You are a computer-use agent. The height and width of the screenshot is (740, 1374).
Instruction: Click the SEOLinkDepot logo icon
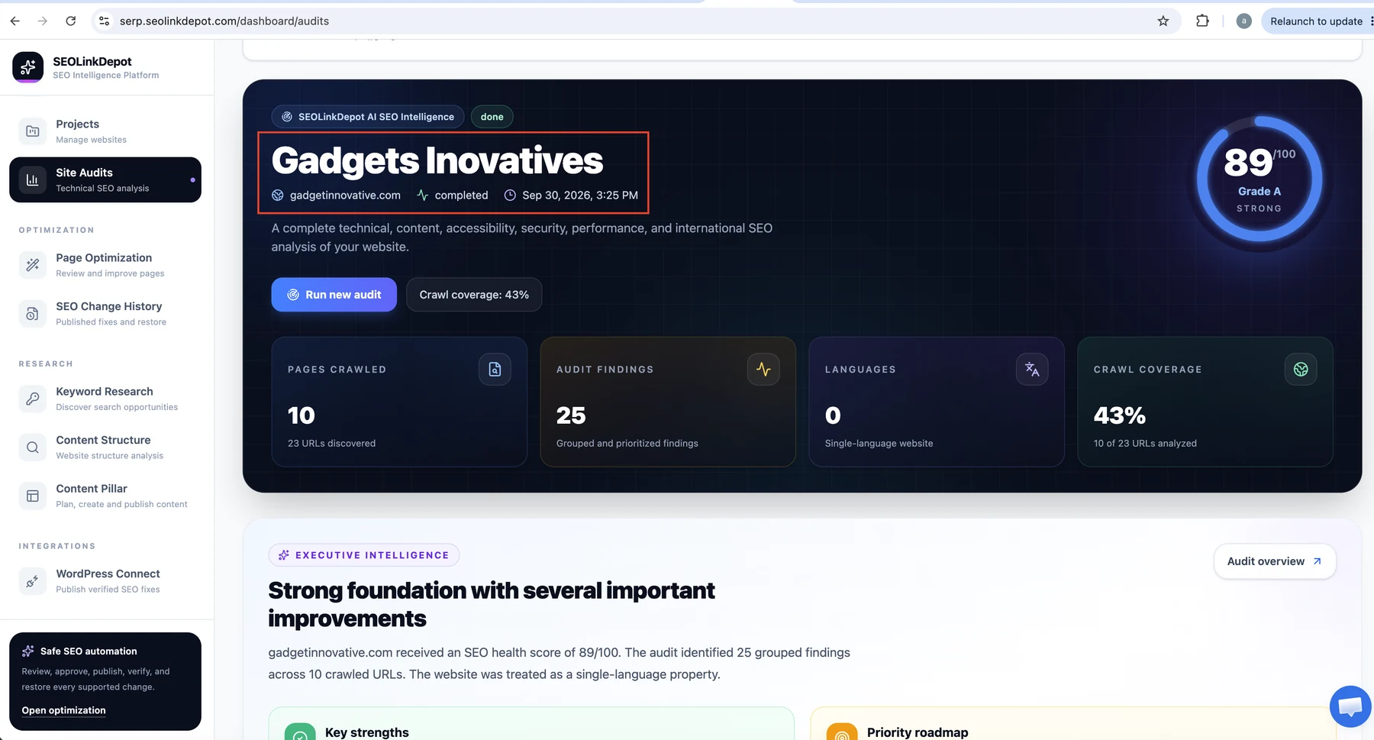pyautogui.click(x=28, y=67)
